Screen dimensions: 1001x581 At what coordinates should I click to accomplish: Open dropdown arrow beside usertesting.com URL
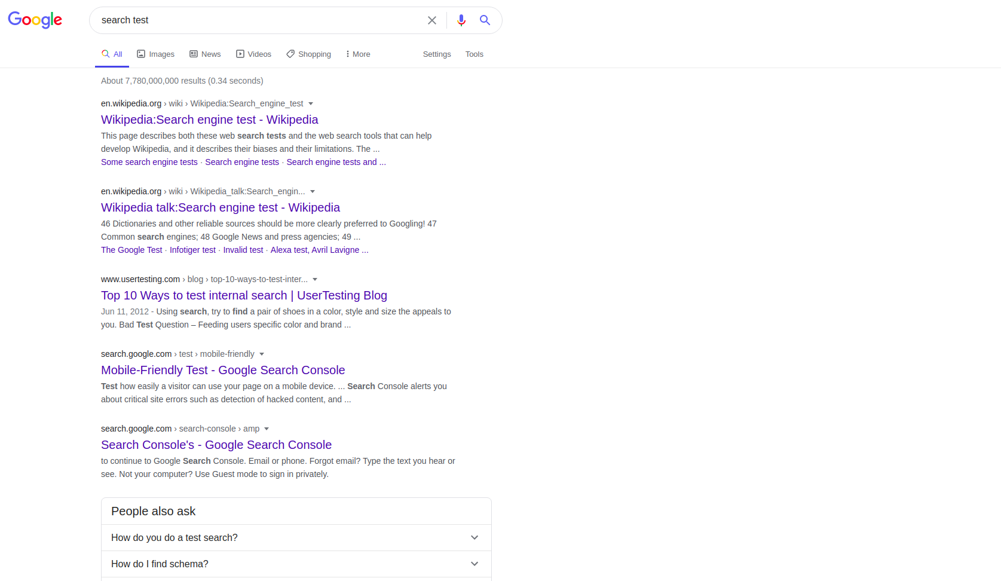click(315, 279)
